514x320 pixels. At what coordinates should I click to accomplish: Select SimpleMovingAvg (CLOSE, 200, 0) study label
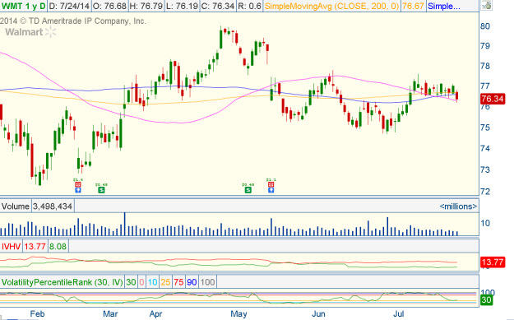[331, 6]
